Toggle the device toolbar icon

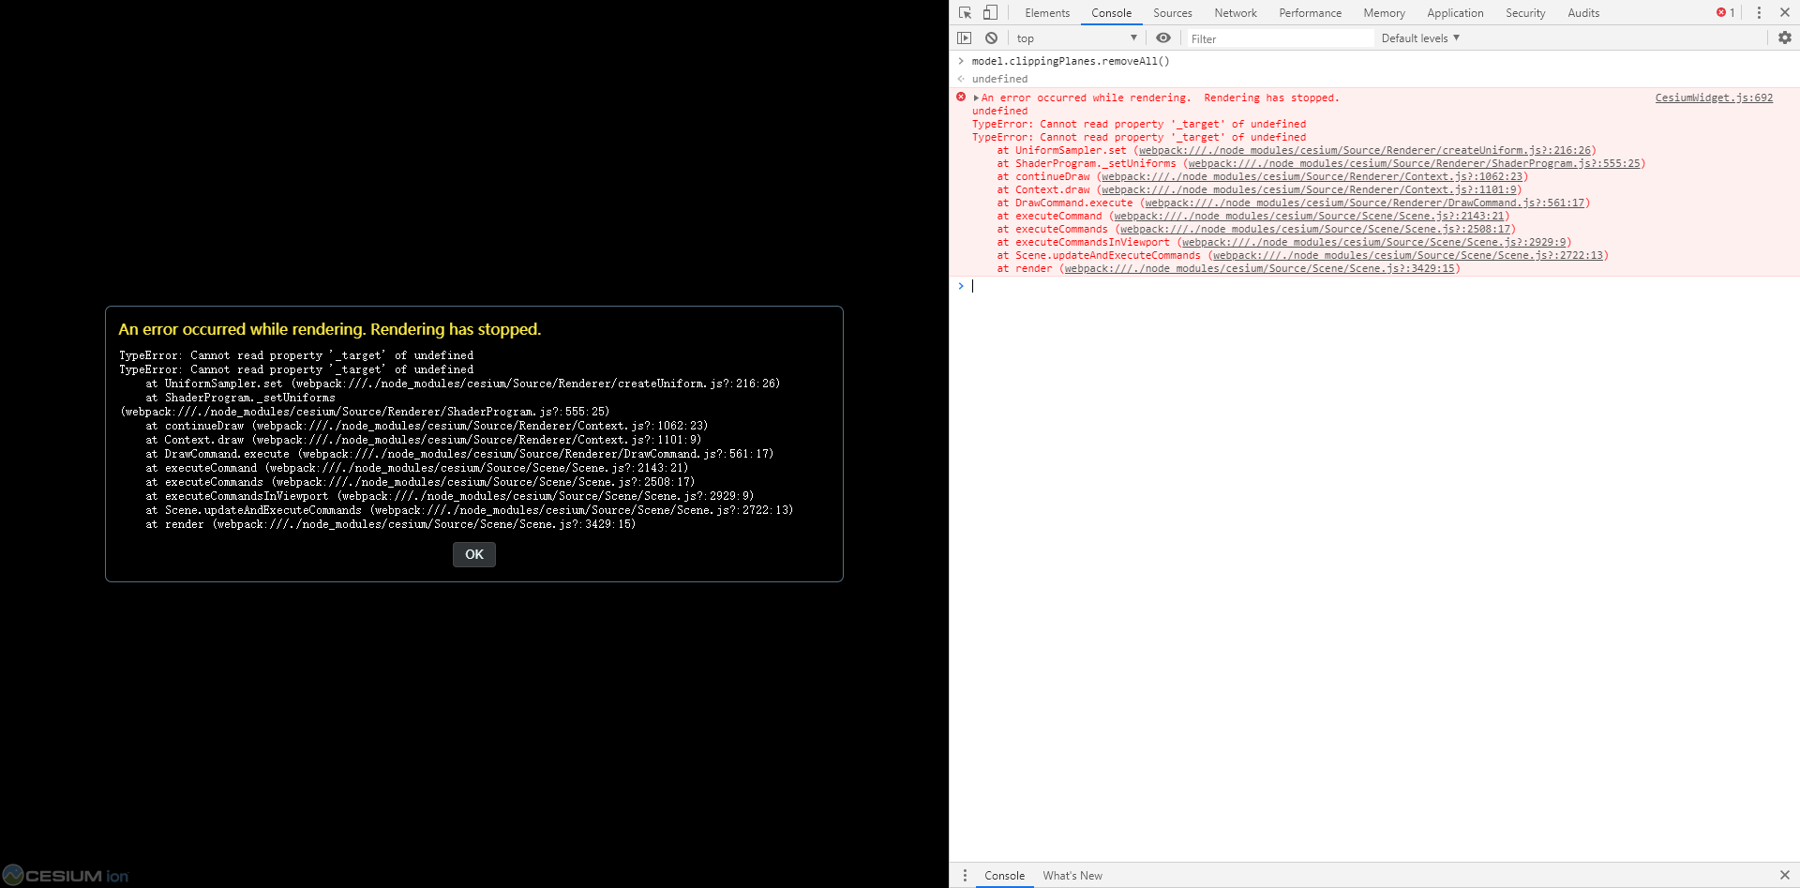(x=990, y=12)
